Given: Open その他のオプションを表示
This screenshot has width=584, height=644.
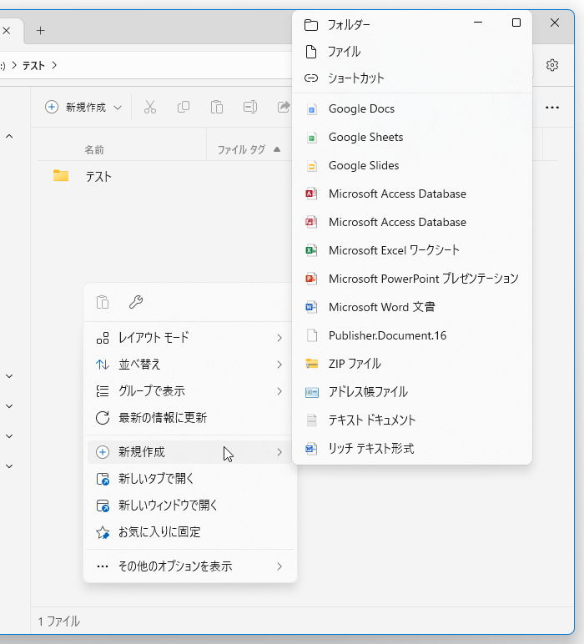Looking at the screenshot, I should tap(189, 566).
